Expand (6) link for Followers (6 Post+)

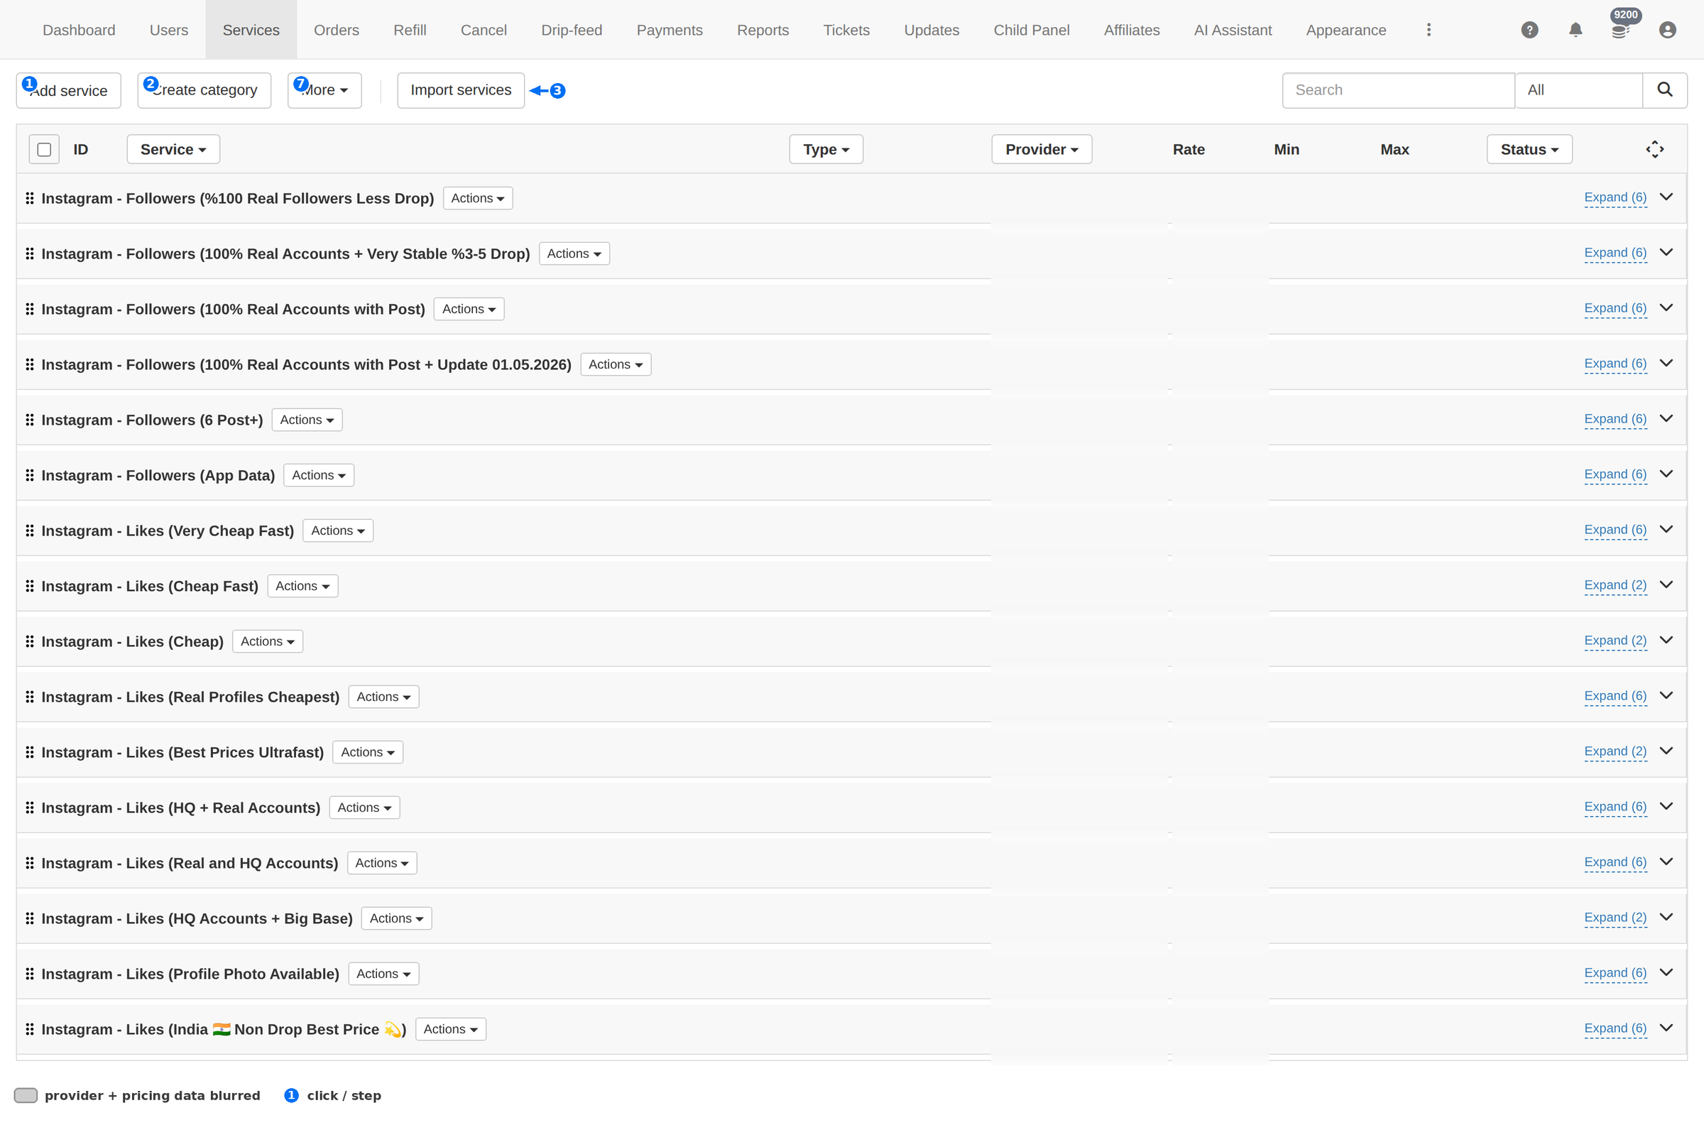pyautogui.click(x=1615, y=419)
